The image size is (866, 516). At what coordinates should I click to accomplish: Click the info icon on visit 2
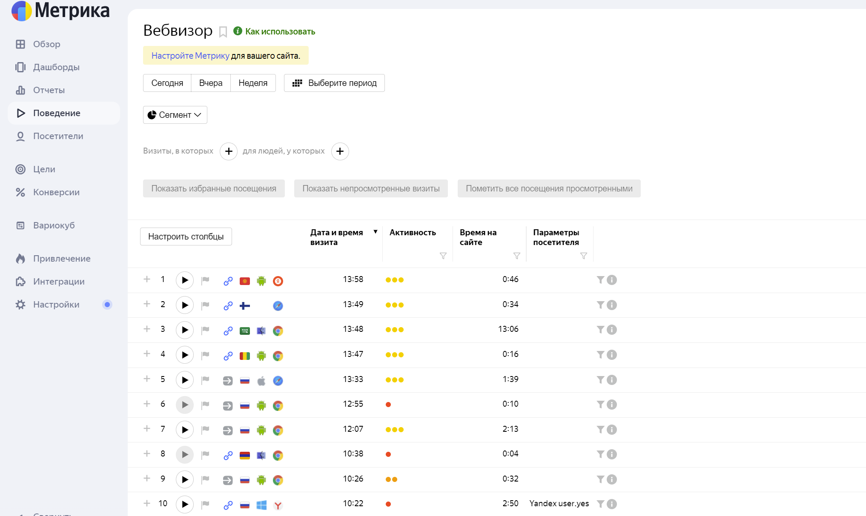click(612, 305)
